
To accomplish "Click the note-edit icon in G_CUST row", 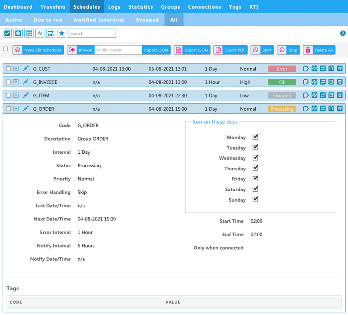I will click(306, 68).
